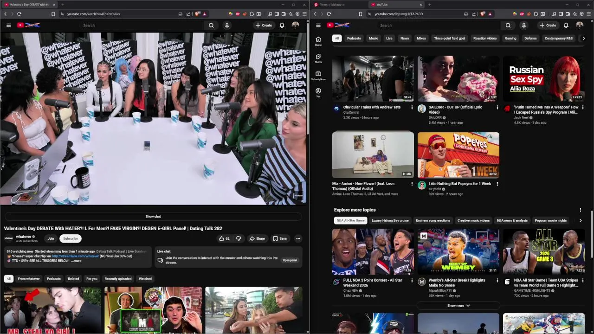Select Popcorn movie nights topic chip
This screenshot has width=594, height=334.
tap(551, 220)
